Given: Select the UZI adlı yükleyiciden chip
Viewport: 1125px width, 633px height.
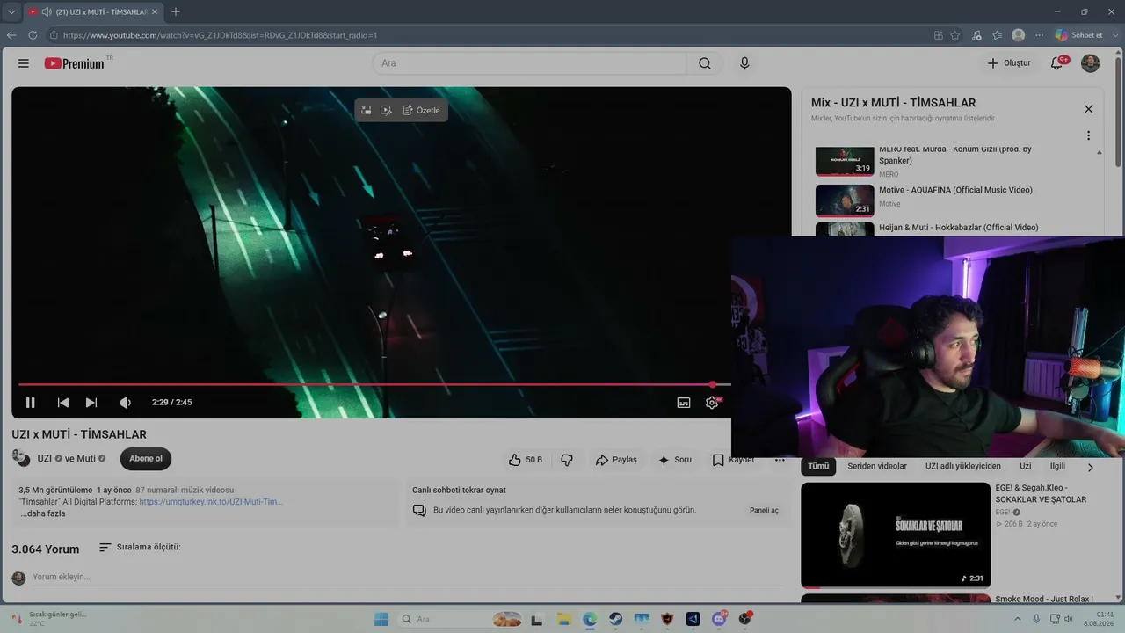Looking at the screenshot, I should (x=963, y=466).
